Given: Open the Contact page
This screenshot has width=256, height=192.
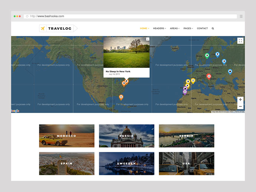Looking at the screenshot, I should pyautogui.click(x=202, y=29).
